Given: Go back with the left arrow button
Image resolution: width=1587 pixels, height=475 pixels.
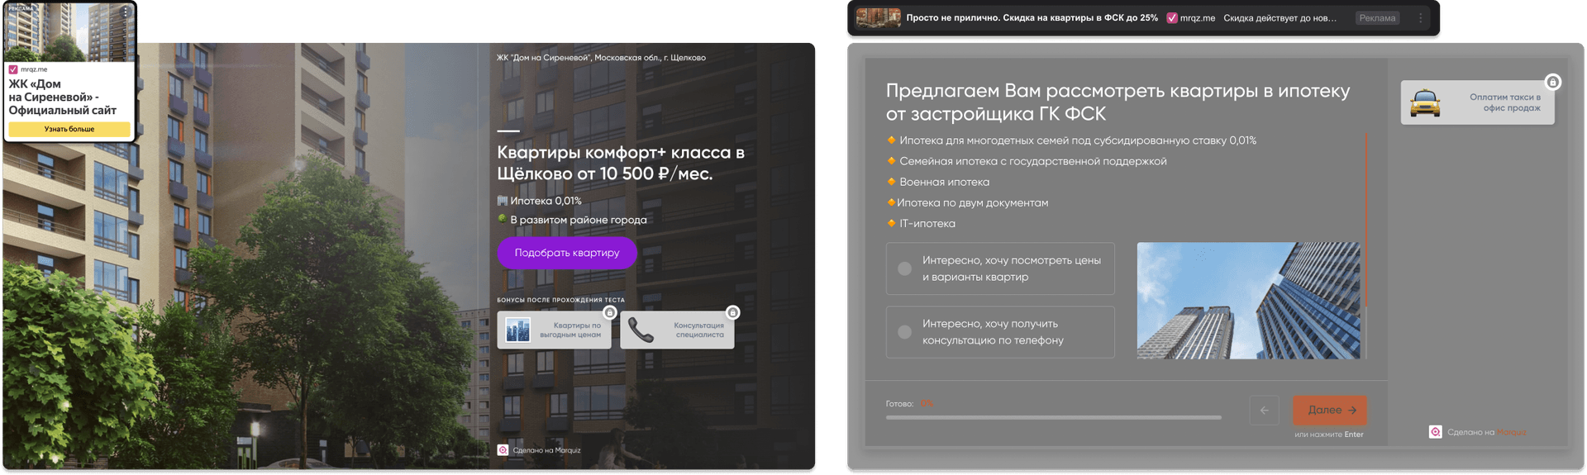Looking at the screenshot, I should 1264,411.
